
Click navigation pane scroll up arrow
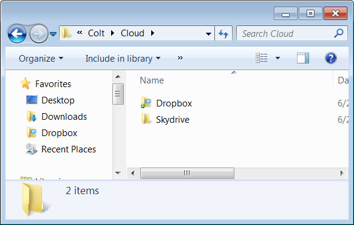click(x=118, y=77)
